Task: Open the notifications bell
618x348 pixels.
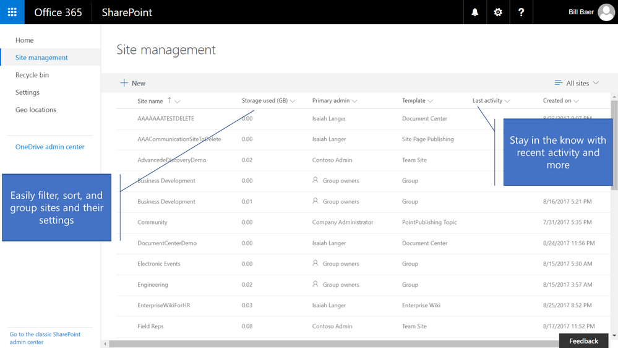Action: (475, 12)
